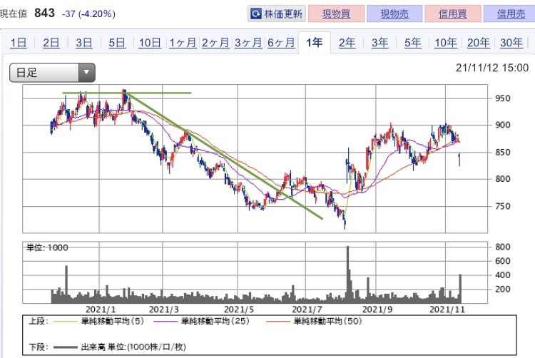This screenshot has width=535, height=358.
Task: Switch chart to 30年 period
Action: pyautogui.click(x=511, y=43)
